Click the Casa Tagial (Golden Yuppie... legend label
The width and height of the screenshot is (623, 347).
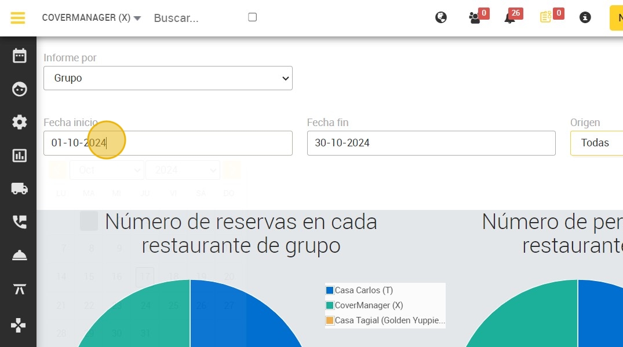[390, 320]
